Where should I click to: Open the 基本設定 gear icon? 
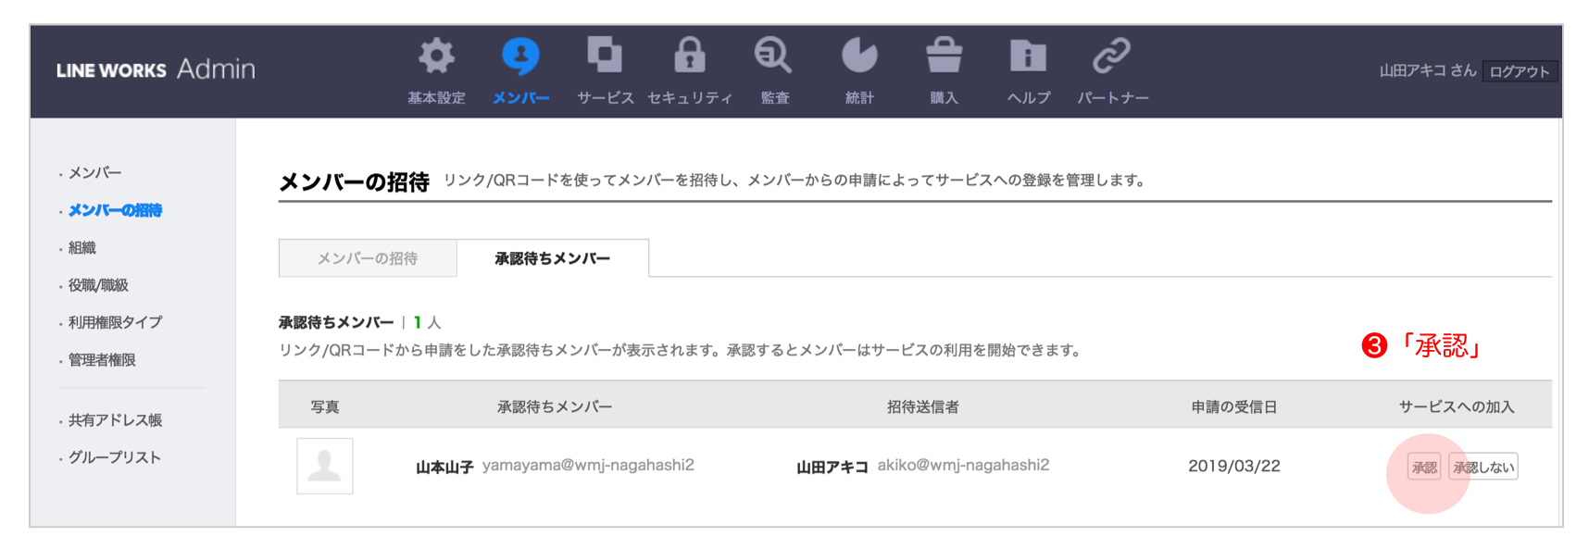436,56
